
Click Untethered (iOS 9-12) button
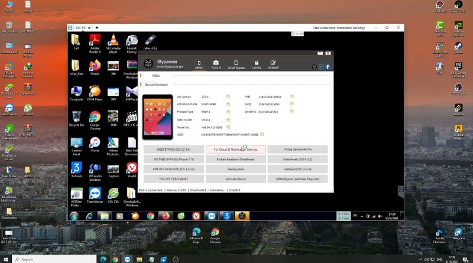click(x=297, y=159)
